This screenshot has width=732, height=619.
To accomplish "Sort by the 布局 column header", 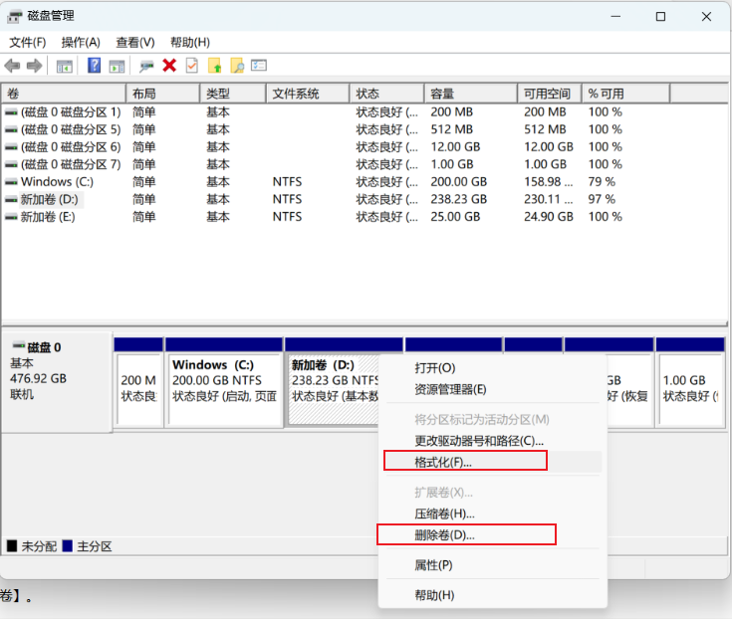I will (163, 94).
